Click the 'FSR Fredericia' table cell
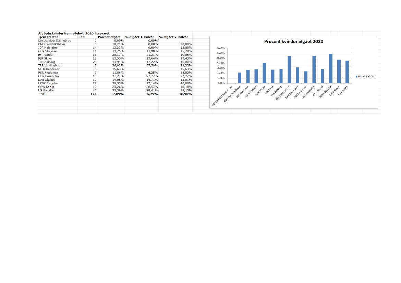401x283 pixels. (x=48, y=73)
